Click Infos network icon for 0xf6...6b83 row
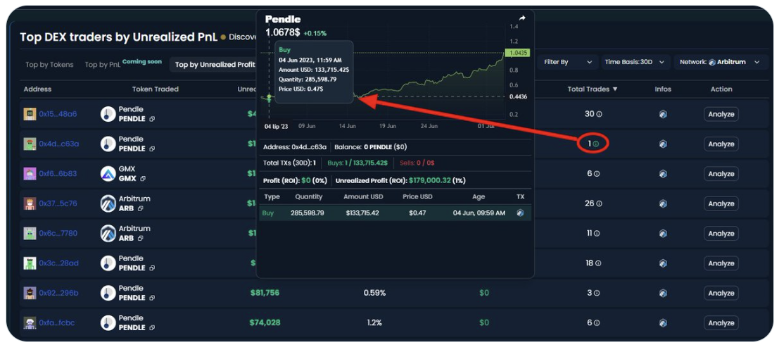Screen dimensions: 779x352 (x=663, y=174)
